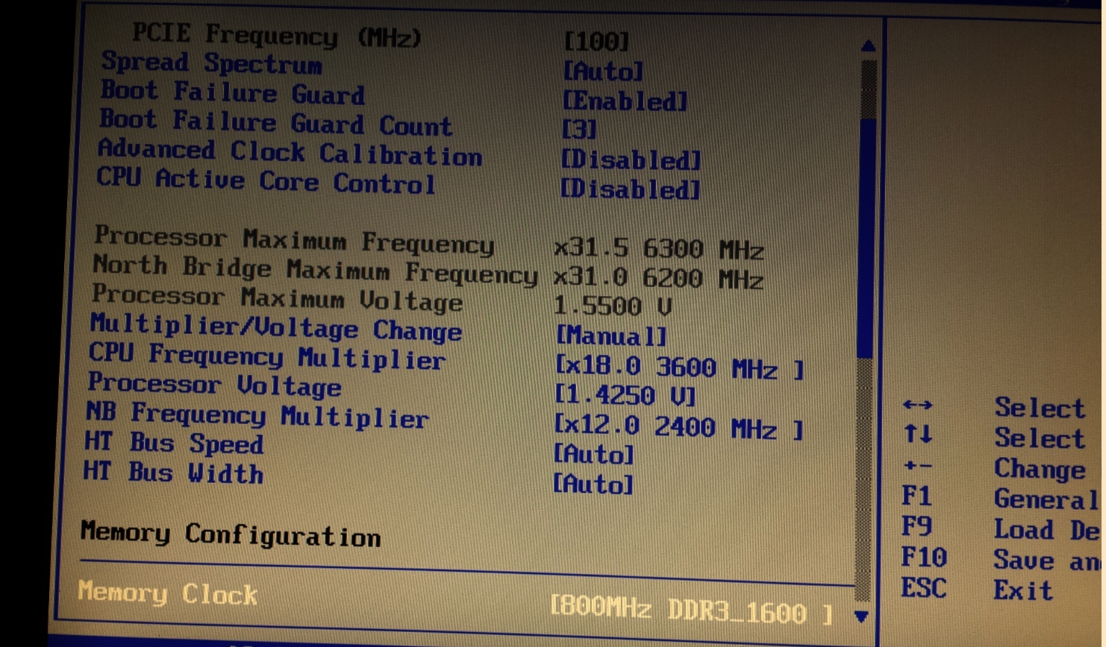Open the Multiplier/Voltage Change [Manual] value
The width and height of the screenshot is (1106, 647).
click(611, 336)
